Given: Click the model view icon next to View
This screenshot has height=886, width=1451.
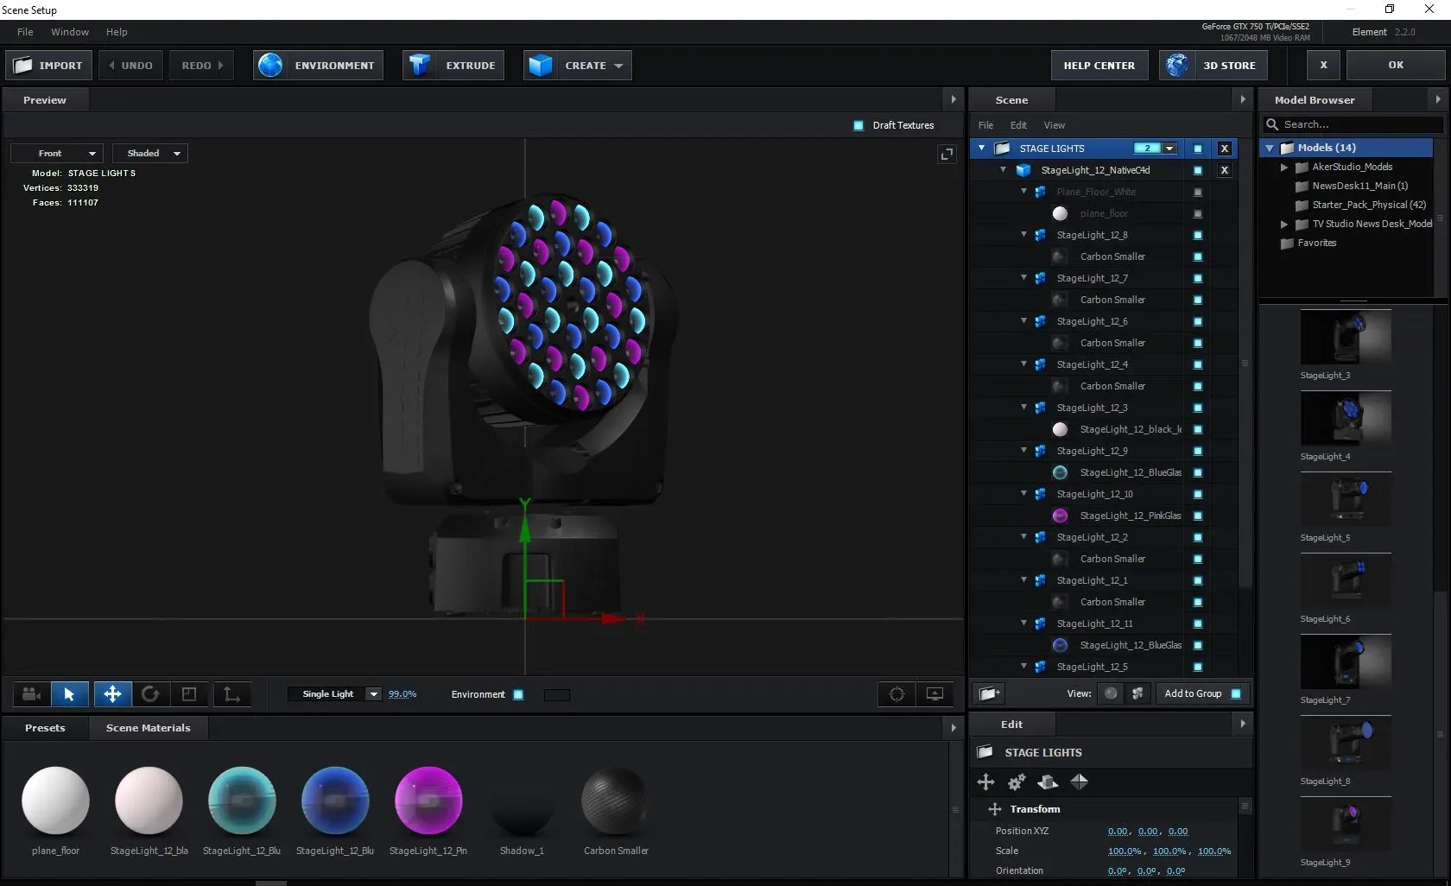Looking at the screenshot, I should (x=1137, y=693).
